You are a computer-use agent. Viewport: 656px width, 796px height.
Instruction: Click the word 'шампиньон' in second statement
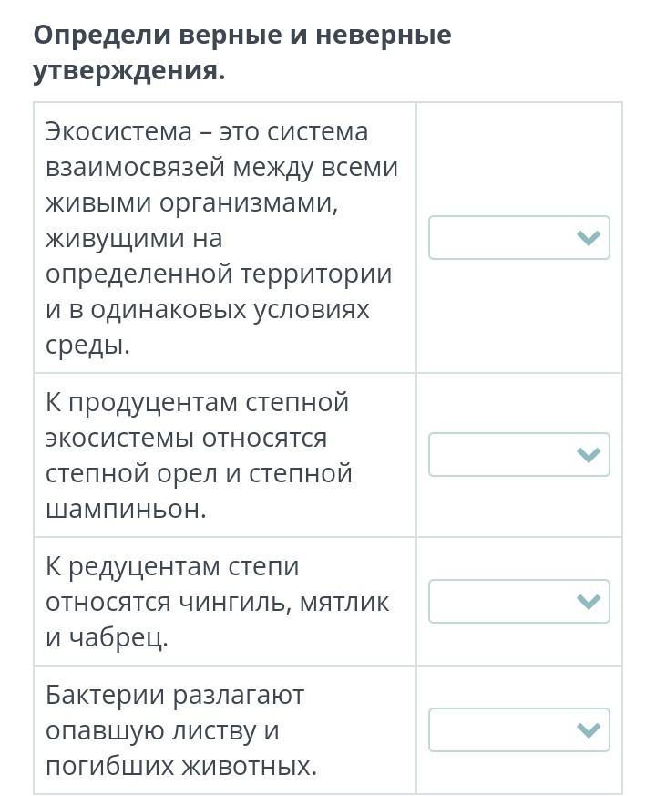[125, 509]
